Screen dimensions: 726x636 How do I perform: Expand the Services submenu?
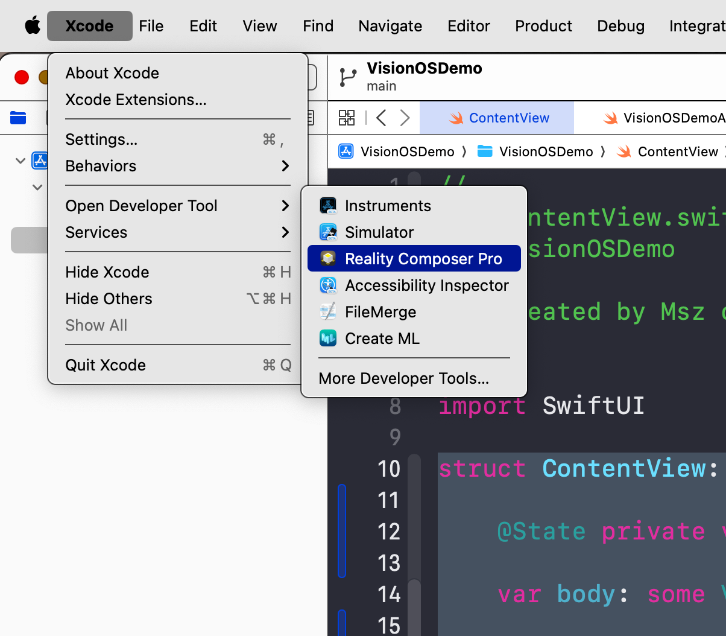point(178,232)
